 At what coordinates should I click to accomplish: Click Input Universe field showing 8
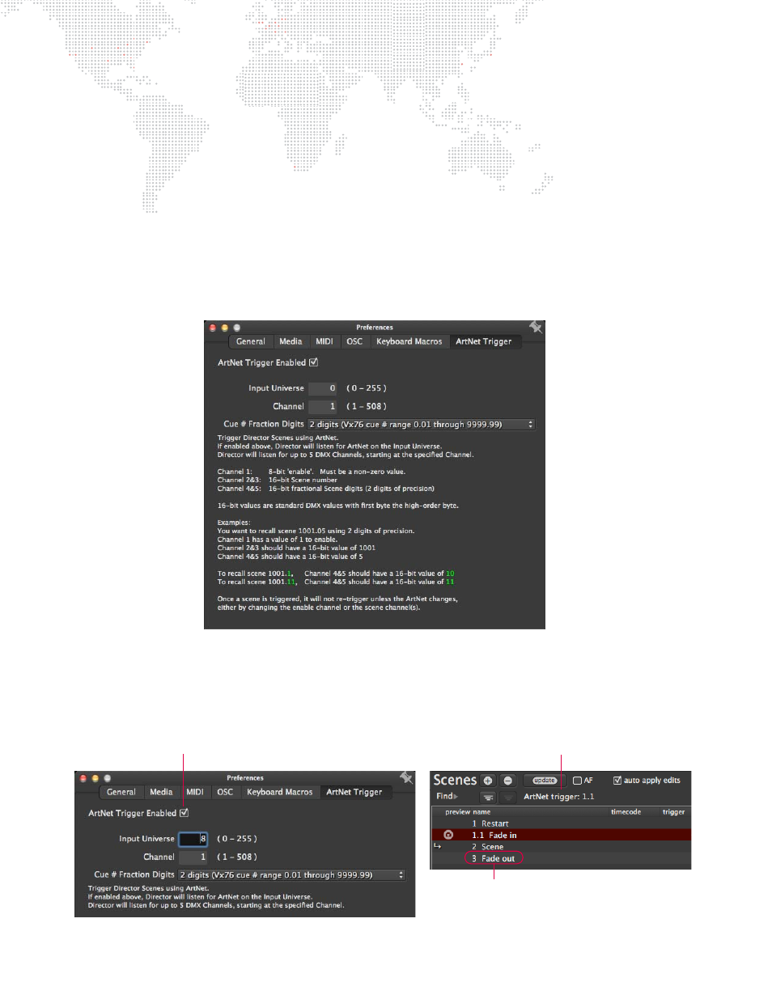[193, 839]
